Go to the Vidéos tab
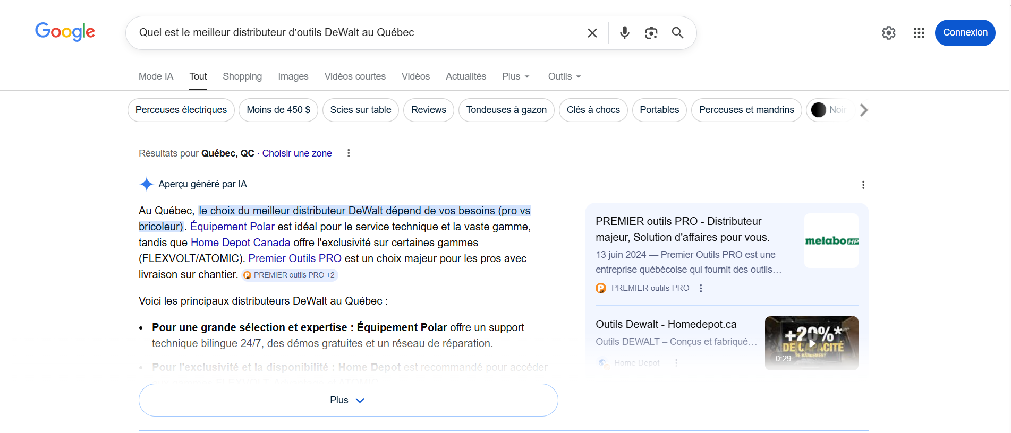The width and height of the screenshot is (1011, 433). [415, 76]
